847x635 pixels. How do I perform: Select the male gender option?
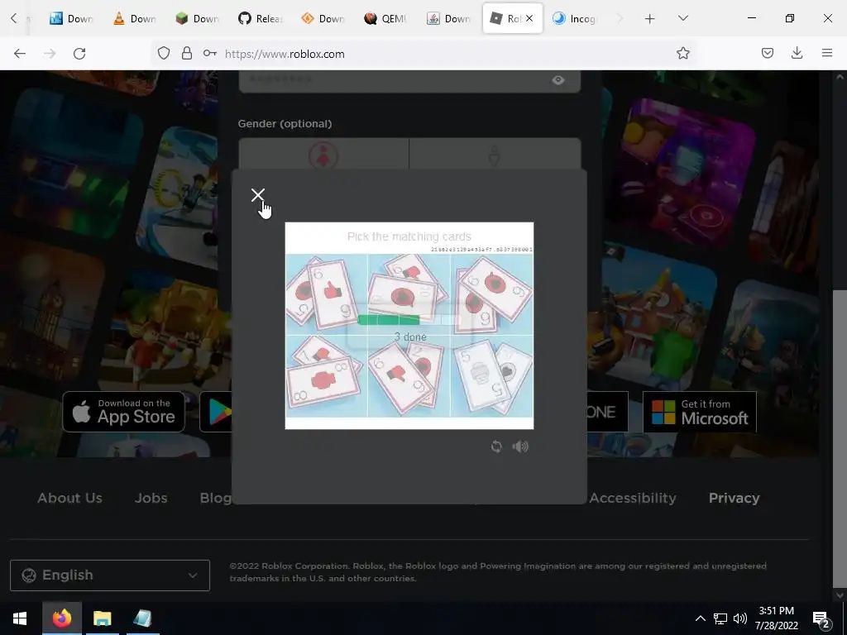[x=495, y=154]
